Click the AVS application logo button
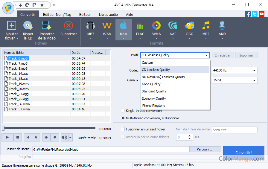 tap(8, 8)
